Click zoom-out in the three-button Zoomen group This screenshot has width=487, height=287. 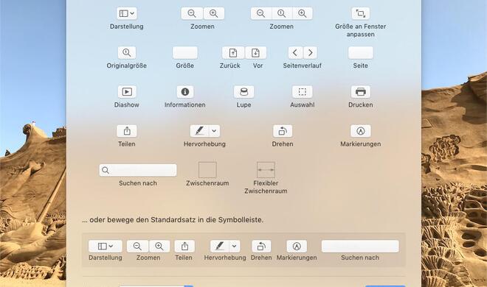click(261, 13)
